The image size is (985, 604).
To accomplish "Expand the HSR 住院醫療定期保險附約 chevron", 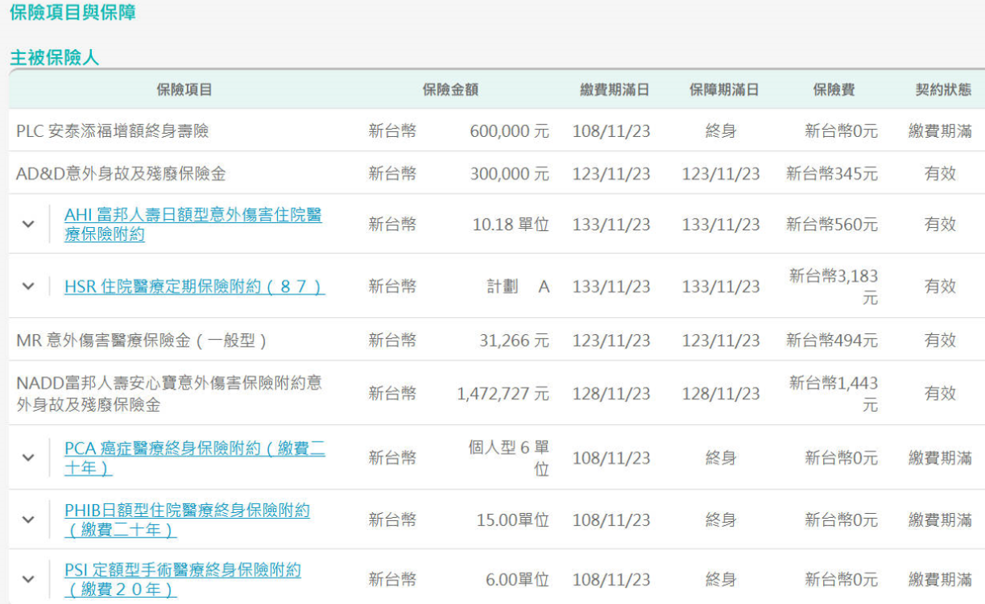I will 28,286.
